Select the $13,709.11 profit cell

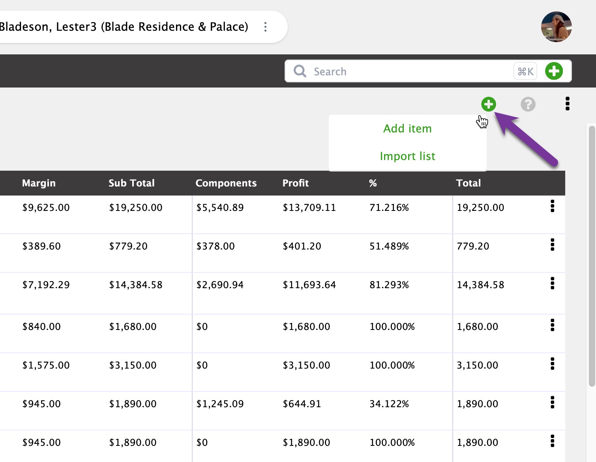click(309, 207)
